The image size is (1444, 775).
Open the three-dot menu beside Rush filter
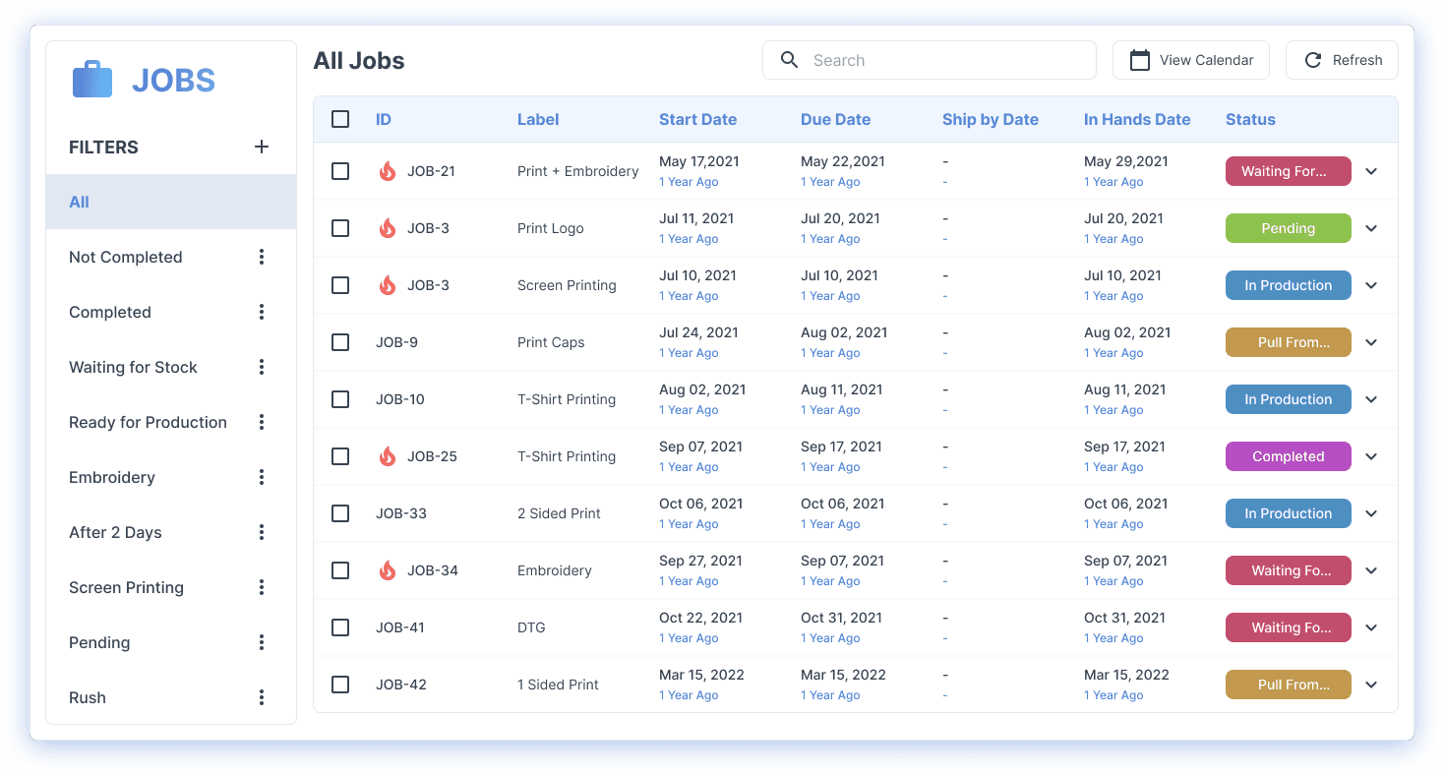[262, 696]
